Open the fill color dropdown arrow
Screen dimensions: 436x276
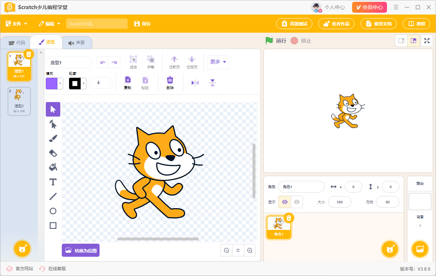click(x=60, y=84)
